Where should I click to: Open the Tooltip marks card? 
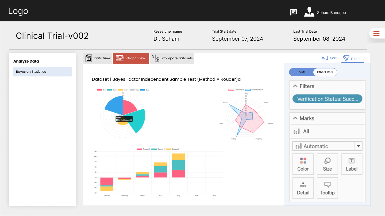(x=327, y=188)
